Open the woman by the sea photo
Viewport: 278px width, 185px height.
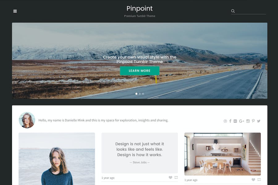[57, 159]
